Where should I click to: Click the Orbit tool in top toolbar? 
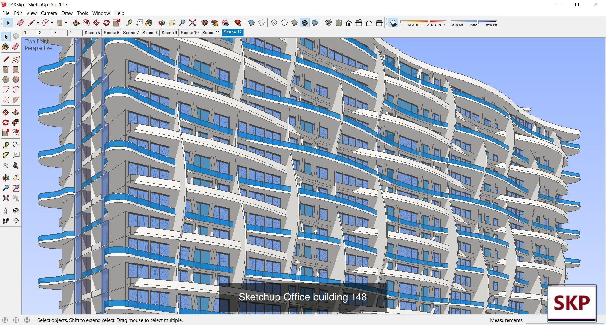coord(162,23)
